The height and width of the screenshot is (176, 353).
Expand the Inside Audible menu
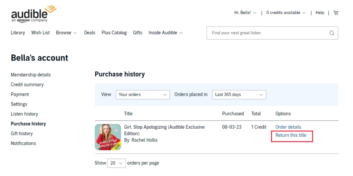[x=166, y=33]
